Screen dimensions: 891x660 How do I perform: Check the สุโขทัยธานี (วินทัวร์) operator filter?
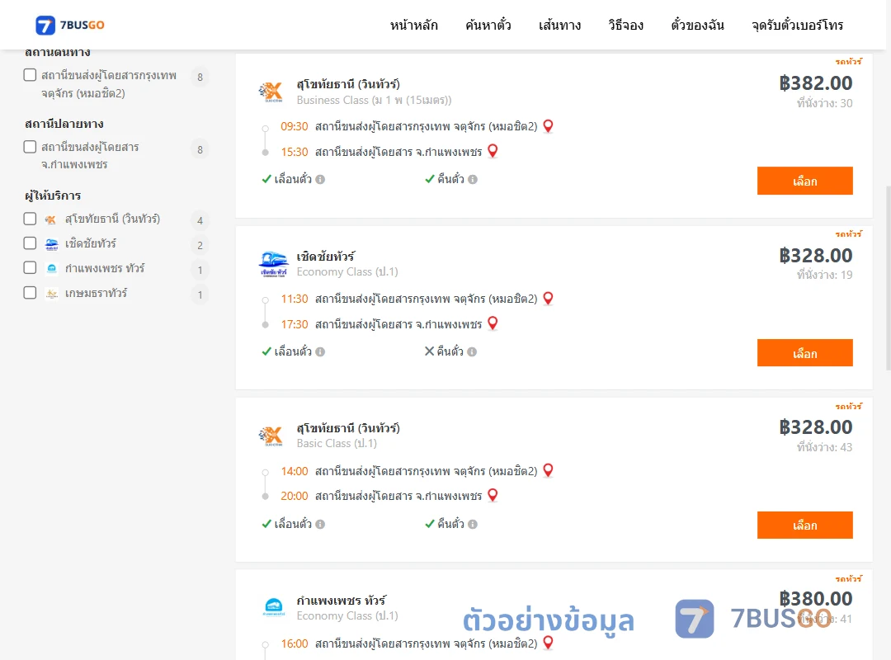click(x=30, y=219)
